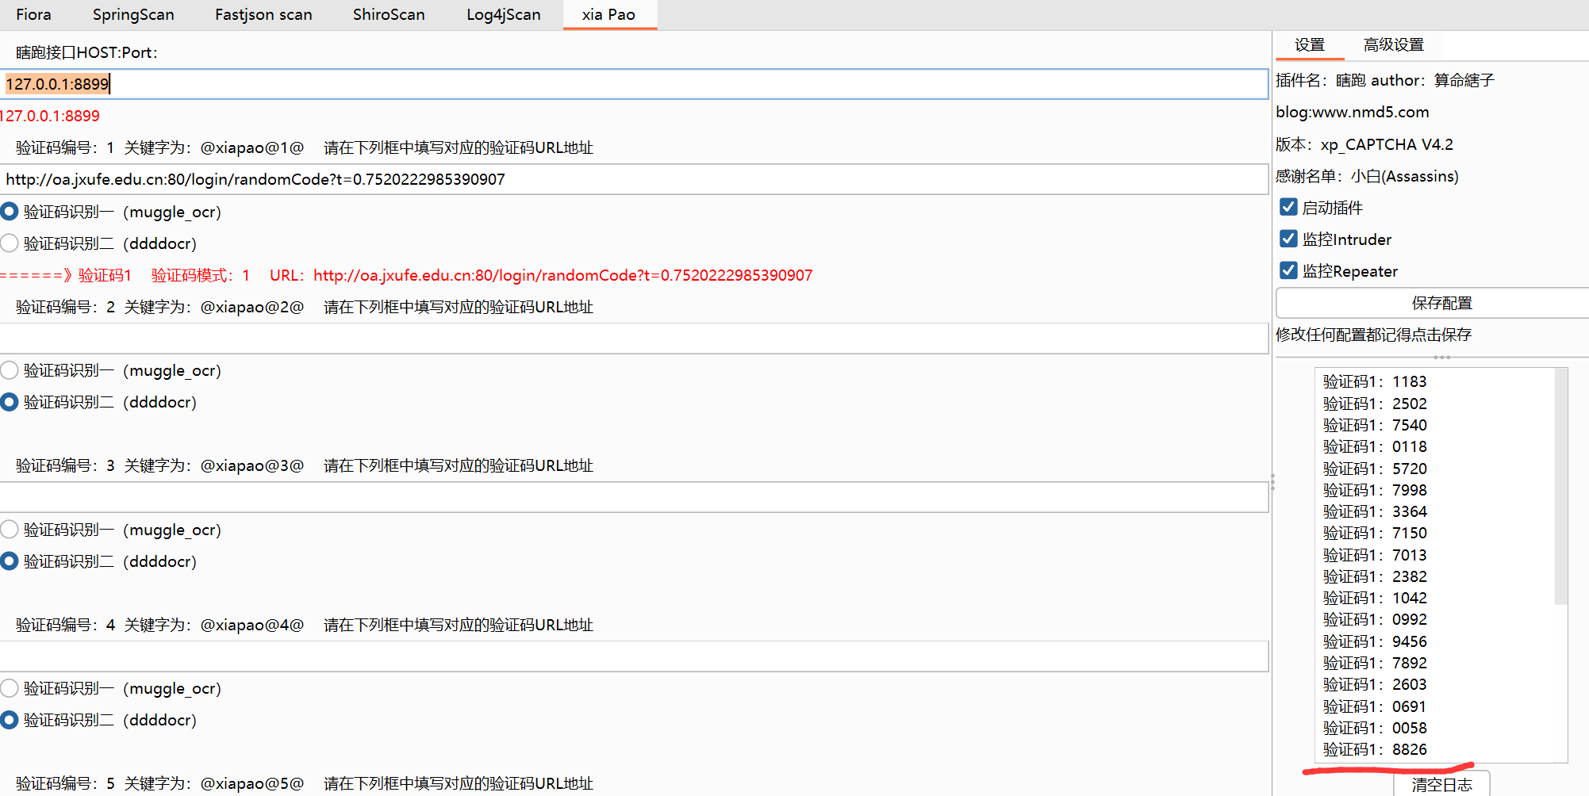The height and width of the screenshot is (796, 1589).
Task: Click log entry 验证码1: 0118
Action: coord(1375,446)
